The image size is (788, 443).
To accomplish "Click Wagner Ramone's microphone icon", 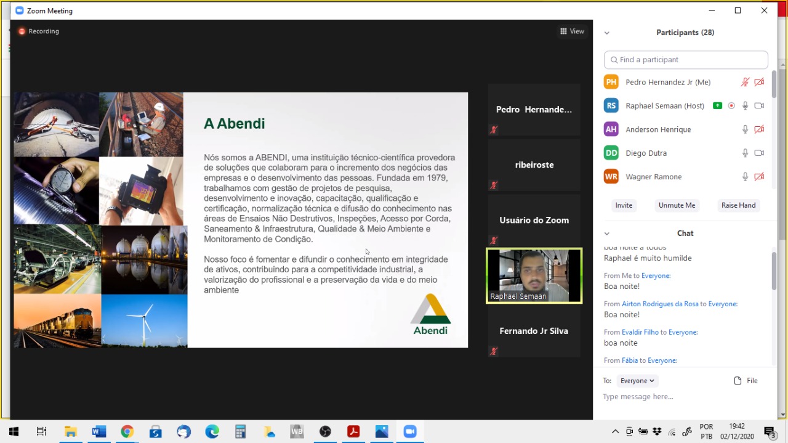I will (745, 177).
